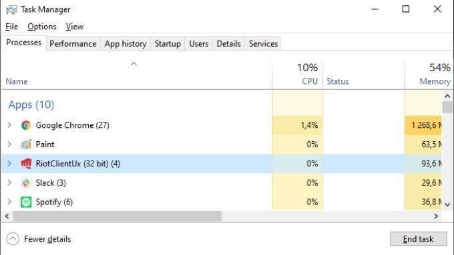Expand the Google Chrome process group

point(9,125)
